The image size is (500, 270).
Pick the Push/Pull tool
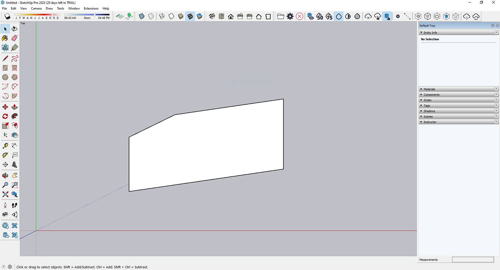[14, 107]
